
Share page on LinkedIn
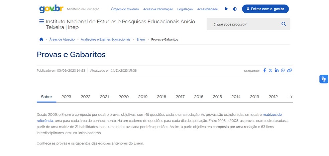pyautogui.click(x=277, y=70)
